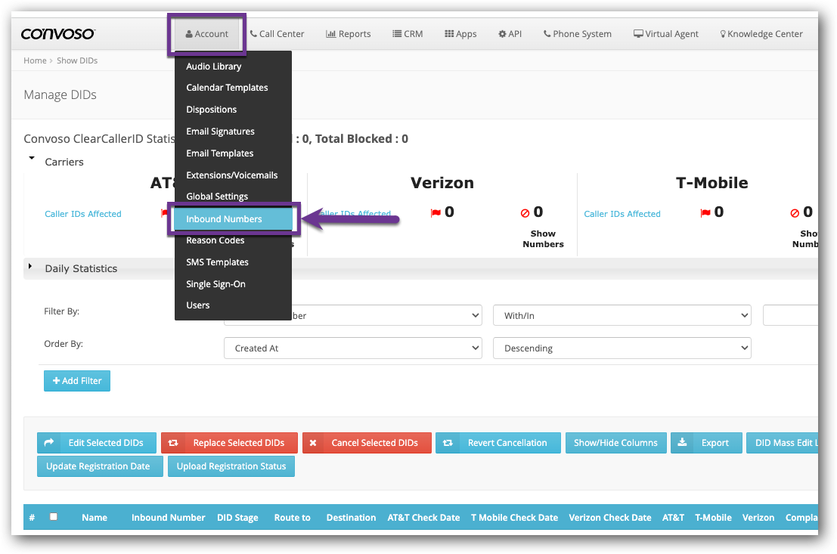Screen dimensions: 837x554
Task: Click the DID Mass Edit button
Action: (x=783, y=443)
